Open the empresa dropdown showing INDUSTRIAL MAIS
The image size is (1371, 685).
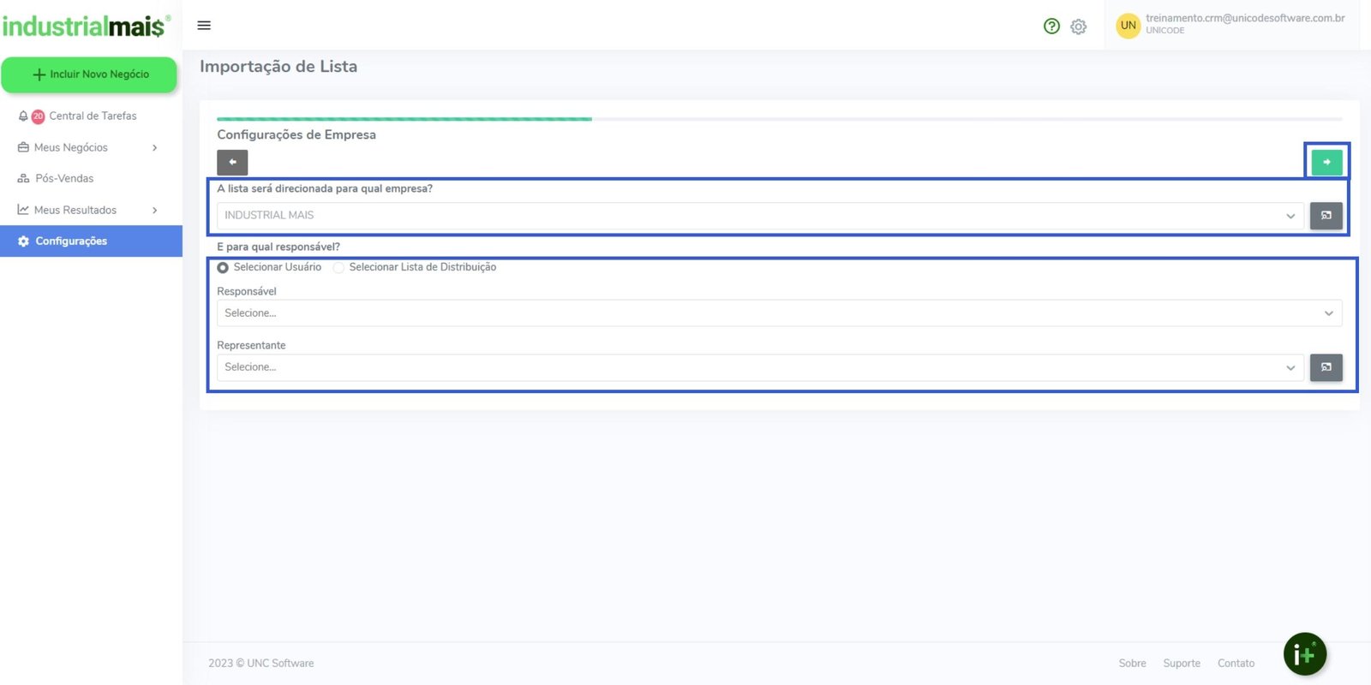pos(759,216)
